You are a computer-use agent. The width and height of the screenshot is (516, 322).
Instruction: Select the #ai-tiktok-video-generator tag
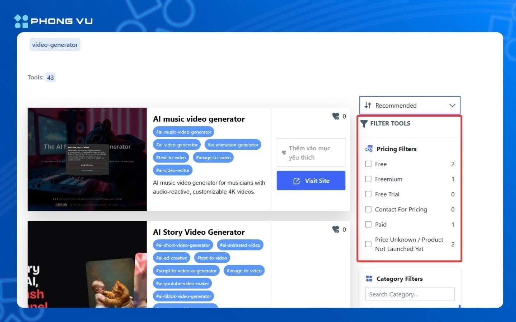click(183, 296)
